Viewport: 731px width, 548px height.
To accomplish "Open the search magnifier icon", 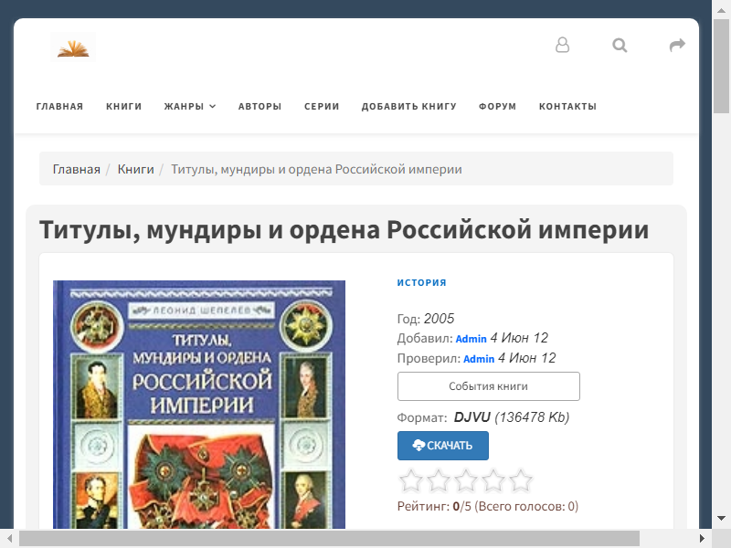I will (x=620, y=45).
